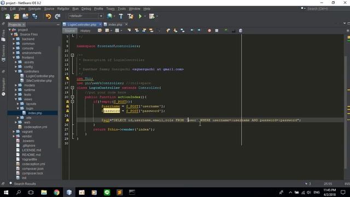This screenshot has width=350, height=197.
Task: Click the Redo arrow icon
Action: pos(57,16)
